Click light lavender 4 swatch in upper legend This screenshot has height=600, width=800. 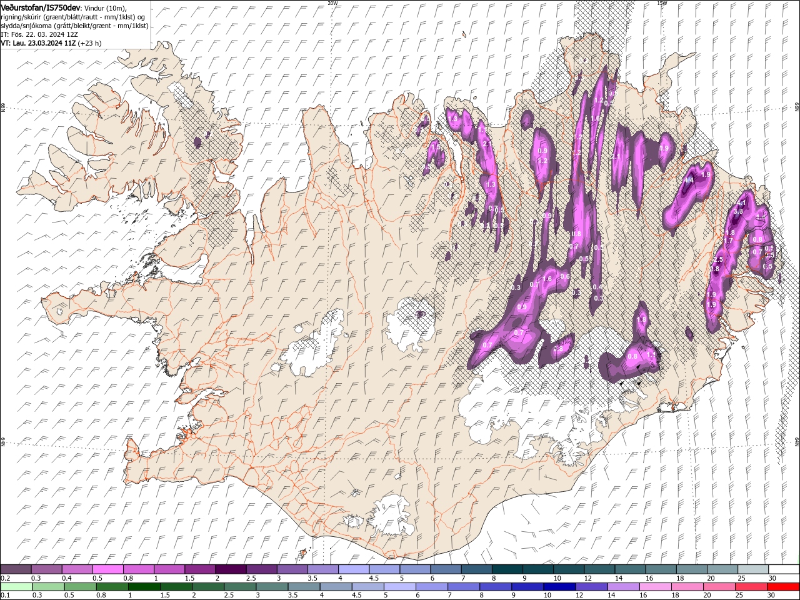coord(353,569)
